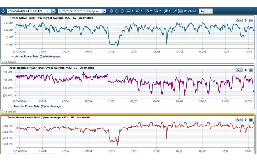The image size is (257, 161).
Task: Open wrench settings on Power Factor trend
Action: 239,120
